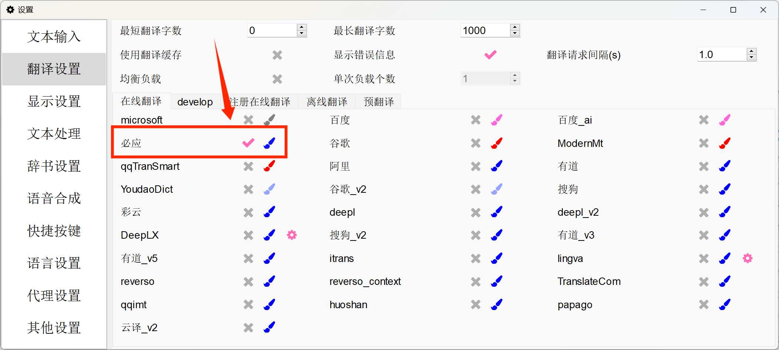Open 文本输入 settings page
The image size is (779, 350).
54,37
